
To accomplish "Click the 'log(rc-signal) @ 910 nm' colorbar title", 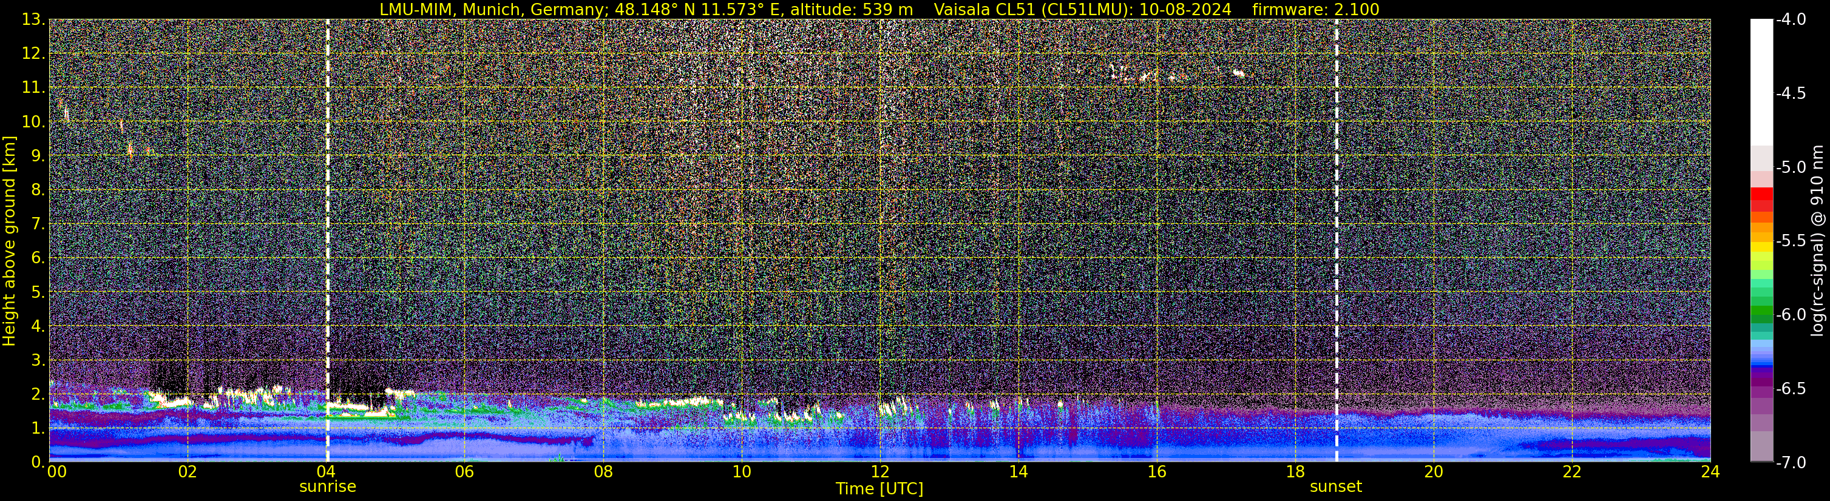I will [1818, 241].
